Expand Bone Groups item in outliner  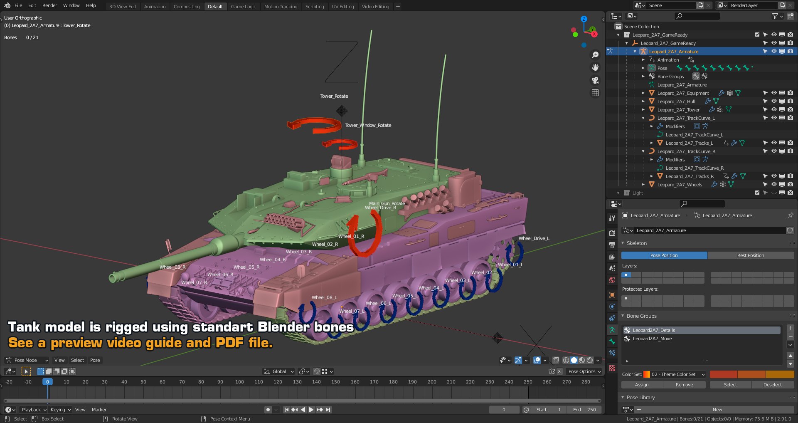point(643,77)
